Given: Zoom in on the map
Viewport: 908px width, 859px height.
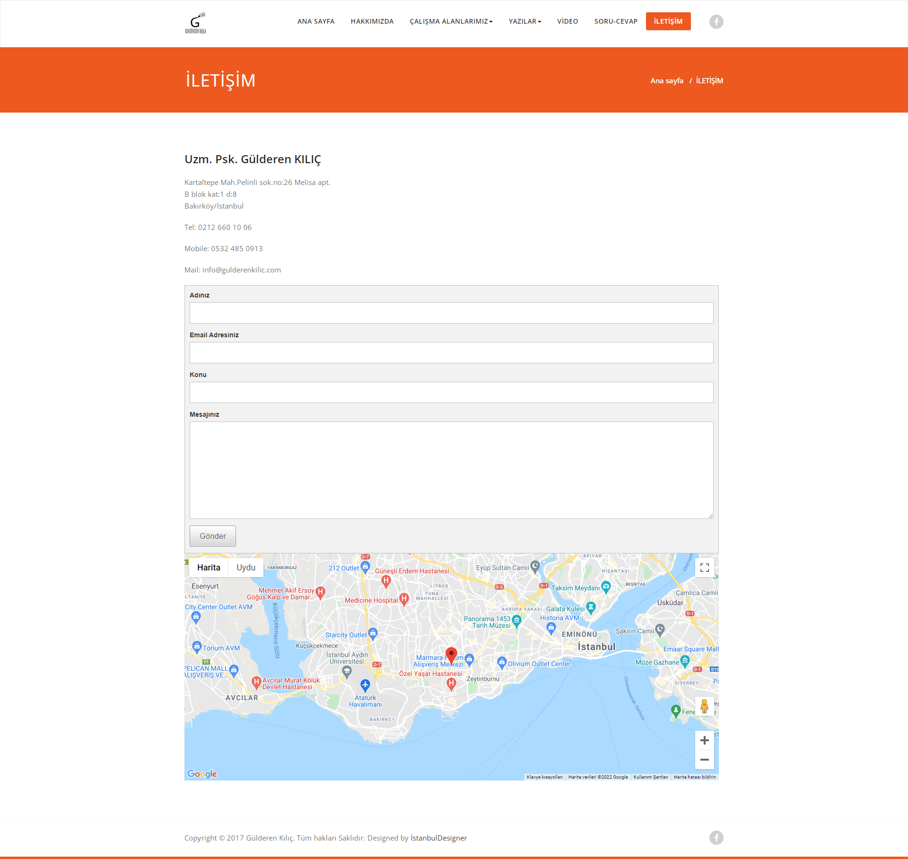Looking at the screenshot, I should point(704,740).
